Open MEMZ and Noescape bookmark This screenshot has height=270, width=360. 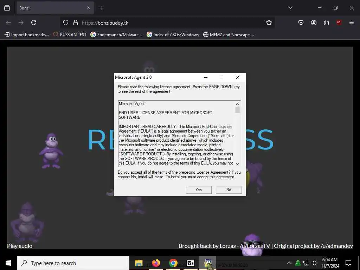tap(229, 35)
